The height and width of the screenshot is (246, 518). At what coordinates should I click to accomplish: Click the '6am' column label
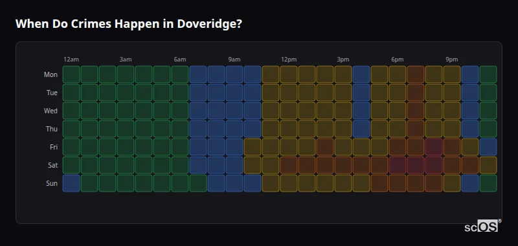pos(180,60)
